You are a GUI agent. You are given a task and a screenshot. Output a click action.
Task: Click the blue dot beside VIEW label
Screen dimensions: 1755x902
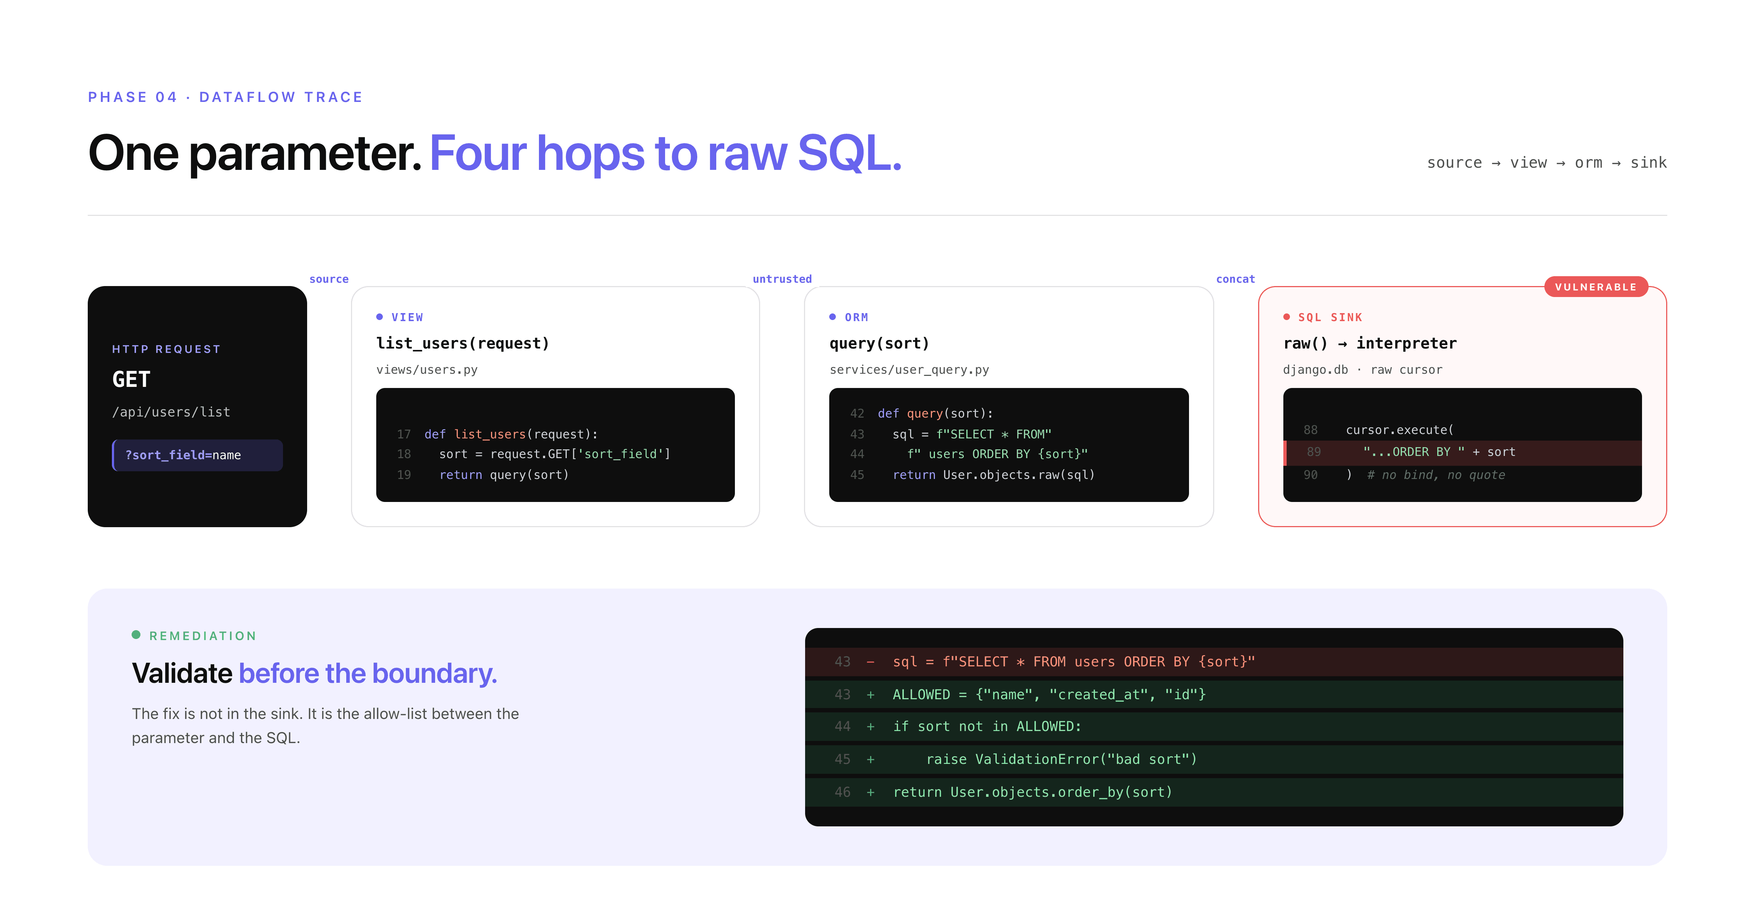click(380, 316)
